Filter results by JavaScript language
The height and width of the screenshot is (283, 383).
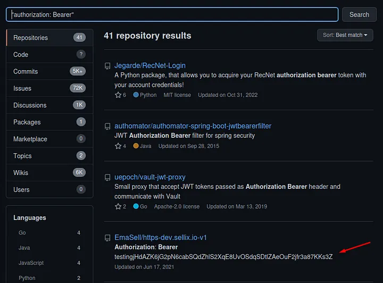pyautogui.click(x=49, y=263)
